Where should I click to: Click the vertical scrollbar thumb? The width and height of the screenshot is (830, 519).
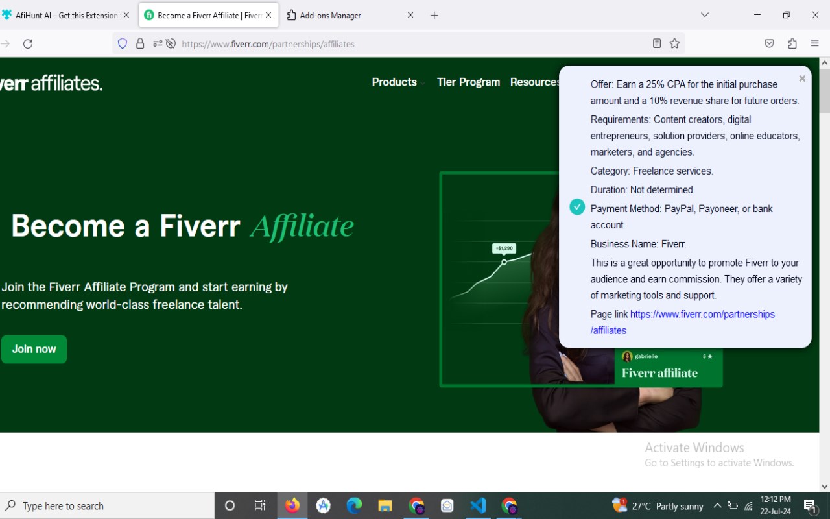coord(824,91)
